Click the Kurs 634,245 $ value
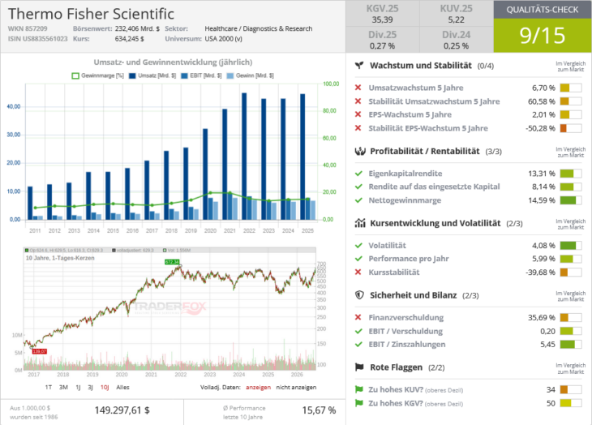The width and height of the screenshot is (592, 425). pos(130,38)
